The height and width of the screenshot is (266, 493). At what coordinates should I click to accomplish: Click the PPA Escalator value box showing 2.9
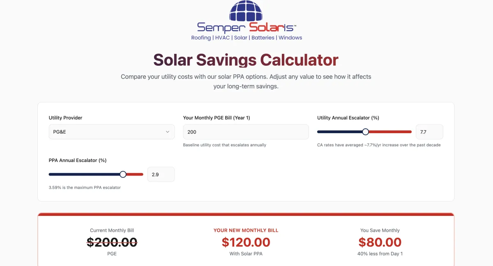click(161, 174)
